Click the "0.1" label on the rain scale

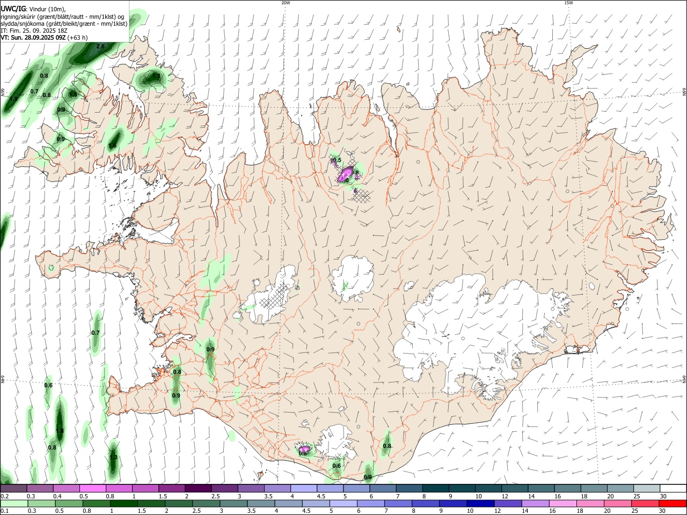[4, 511]
